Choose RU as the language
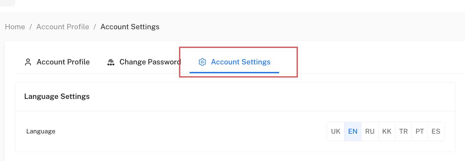Image resolution: width=465 pixels, height=161 pixels. click(370, 131)
